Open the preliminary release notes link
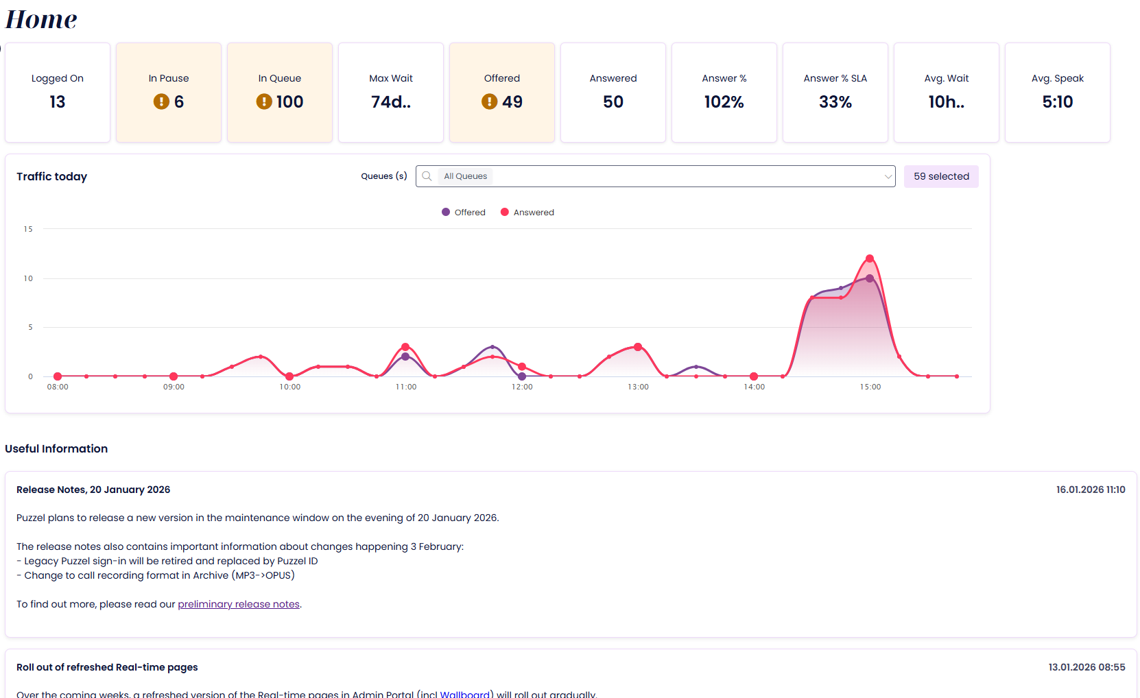The image size is (1140, 698). coord(239,604)
